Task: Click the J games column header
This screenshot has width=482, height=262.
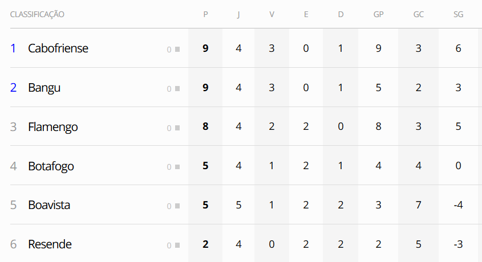Action: [238, 14]
